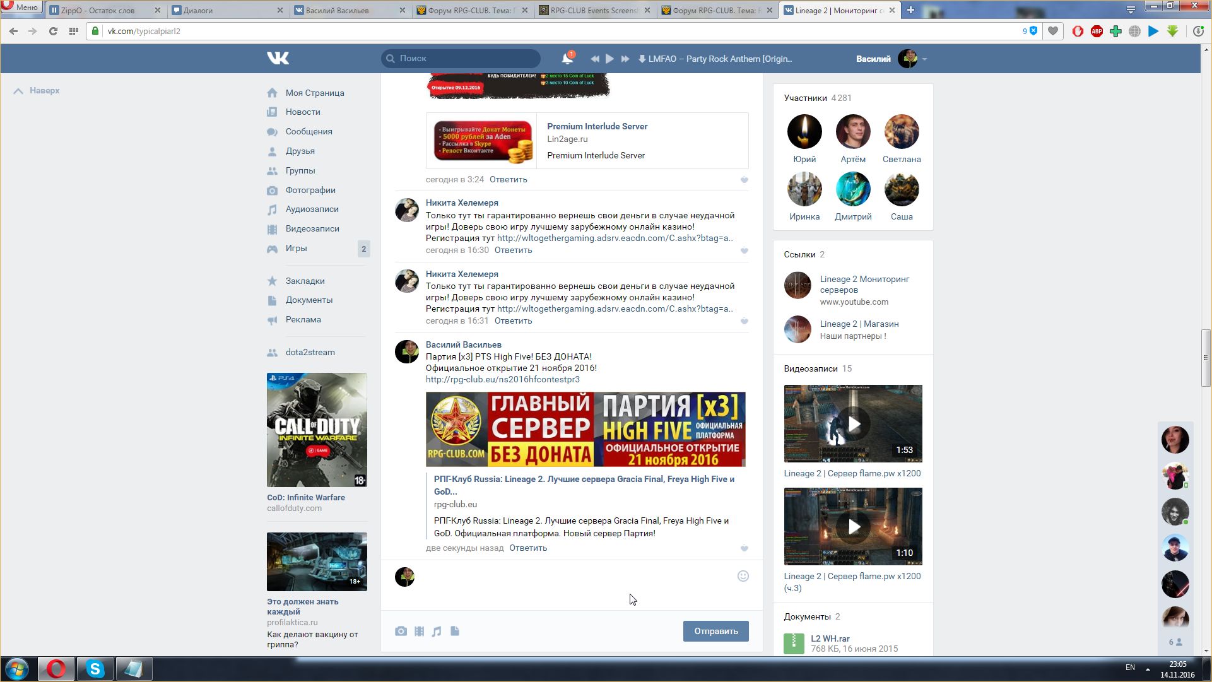Open Skype from the taskbar
Screen dimensions: 1212x682
95,669
